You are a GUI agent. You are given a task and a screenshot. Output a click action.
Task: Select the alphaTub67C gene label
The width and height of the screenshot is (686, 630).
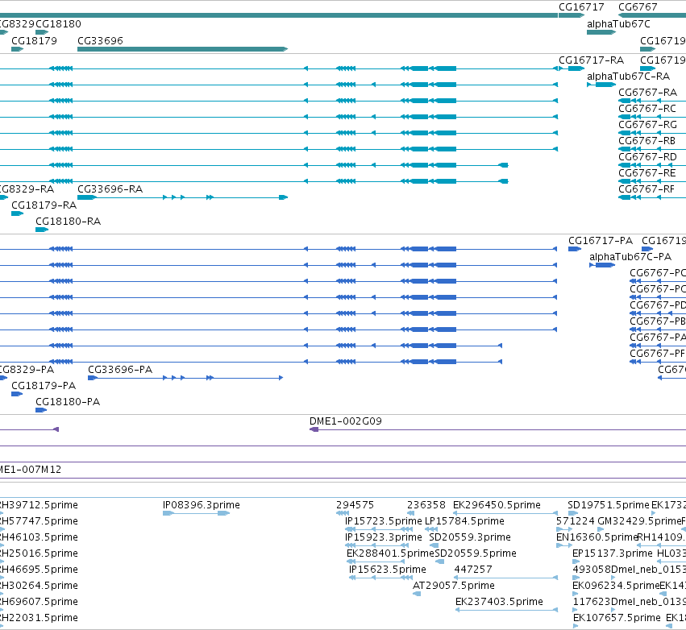point(618,23)
